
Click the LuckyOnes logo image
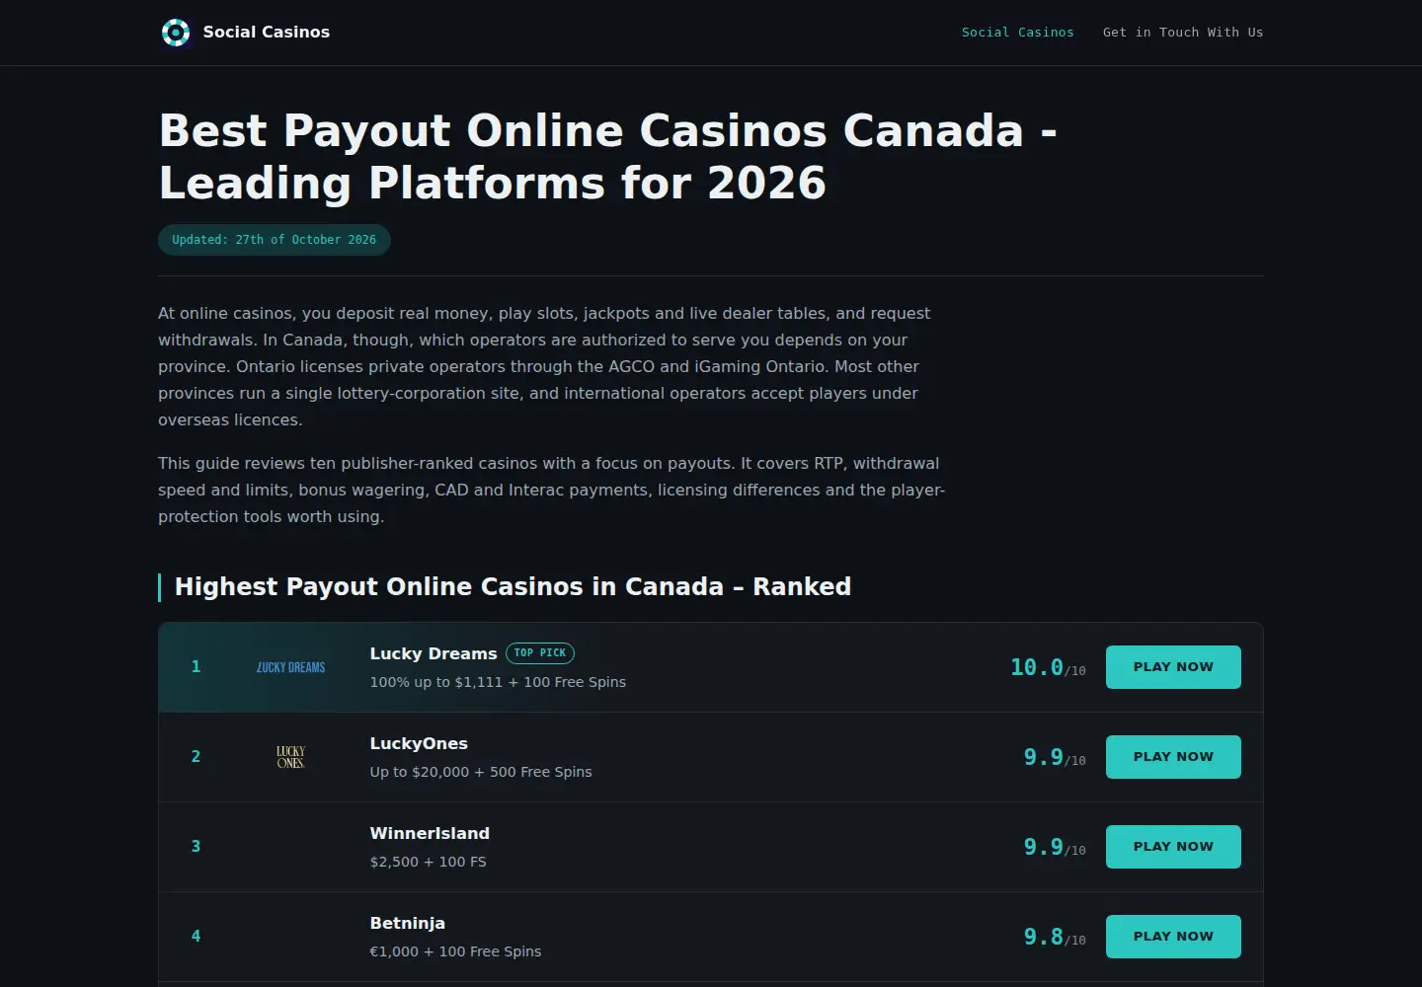(x=290, y=757)
